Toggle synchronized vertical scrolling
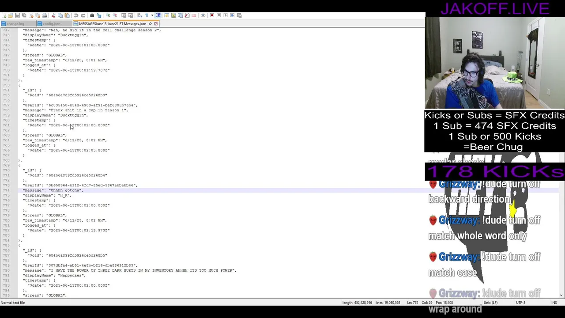The width and height of the screenshot is (565, 318). click(x=124, y=15)
